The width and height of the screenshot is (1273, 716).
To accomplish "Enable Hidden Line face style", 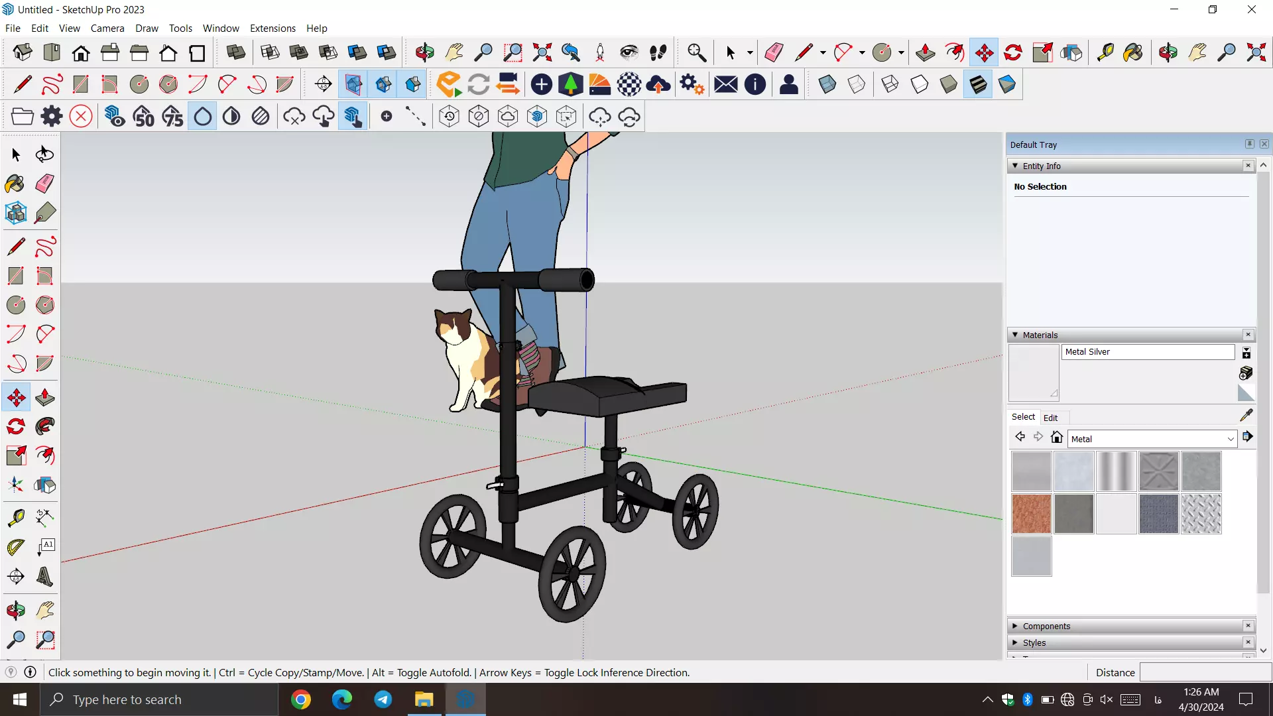I will coord(920,84).
